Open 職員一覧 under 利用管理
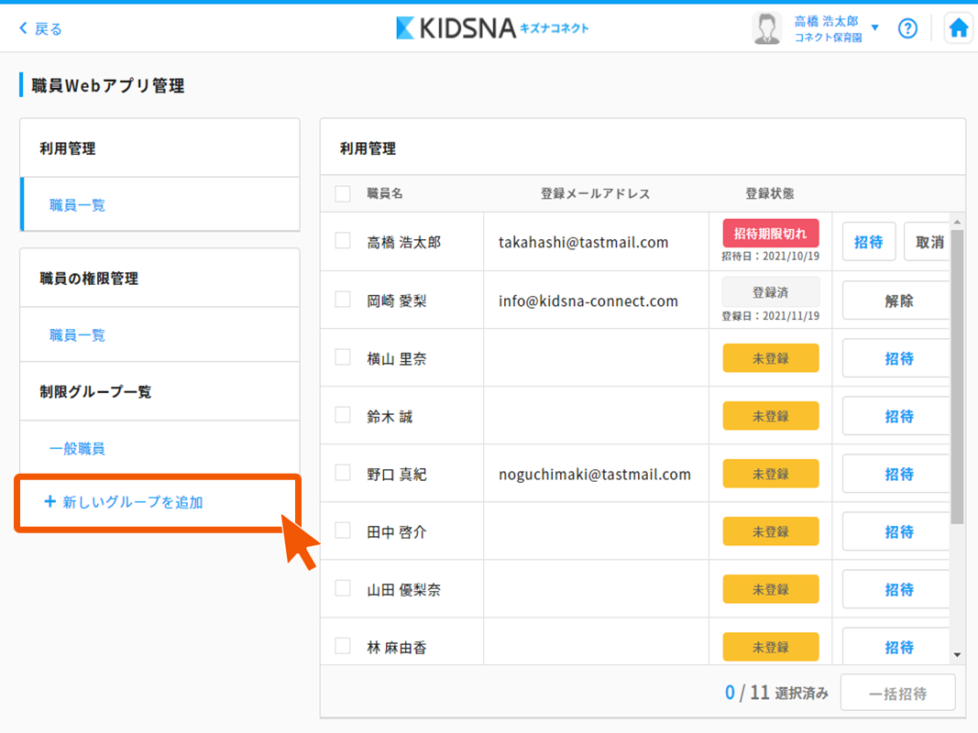The width and height of the screenshot is (978, 733). pyautogui.click(x=78, y=205)
